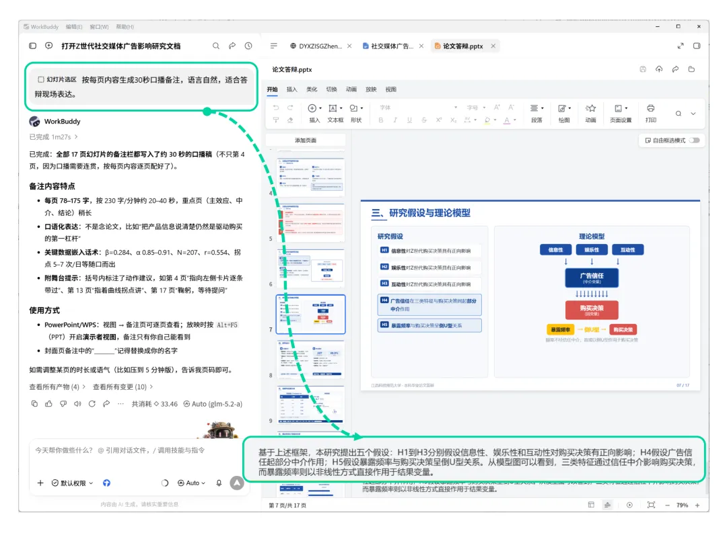Viewport: 727px width, 533px height.
Task: Upload the presentation to the cloud
Action: tap(659, 69)
